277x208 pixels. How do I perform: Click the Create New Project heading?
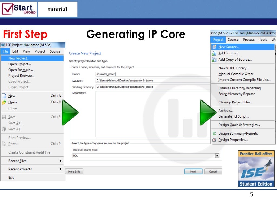point(85,53)
